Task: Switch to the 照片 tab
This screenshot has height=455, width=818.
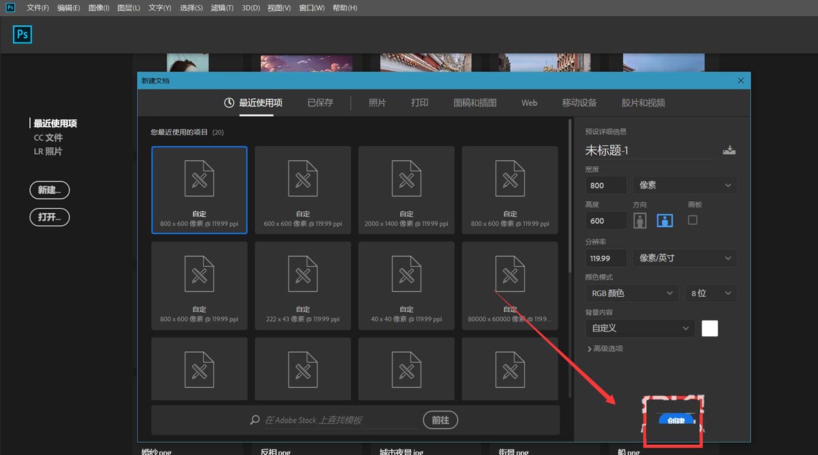Action: point(378,103)
